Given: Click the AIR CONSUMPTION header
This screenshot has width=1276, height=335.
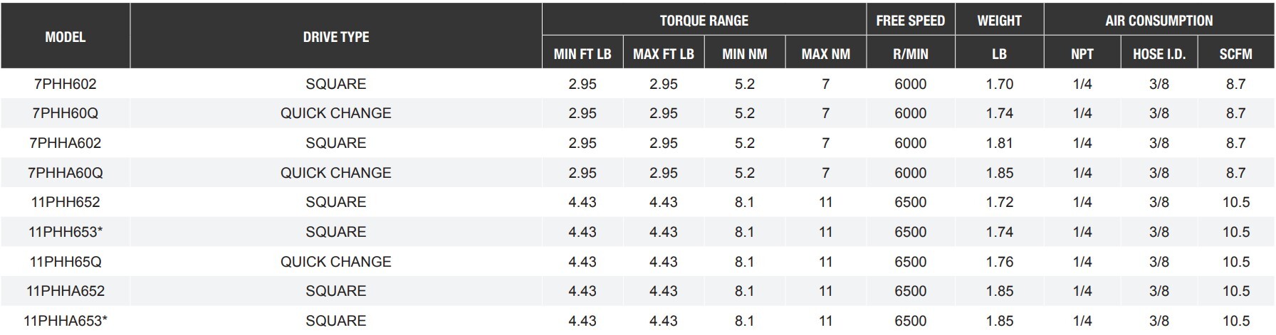Looking at the screenshot, I should coord(1159,21).
